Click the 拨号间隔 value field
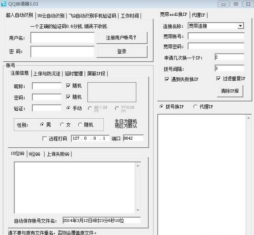Screen dimensions: 254x235 click(x=229, y=69)
